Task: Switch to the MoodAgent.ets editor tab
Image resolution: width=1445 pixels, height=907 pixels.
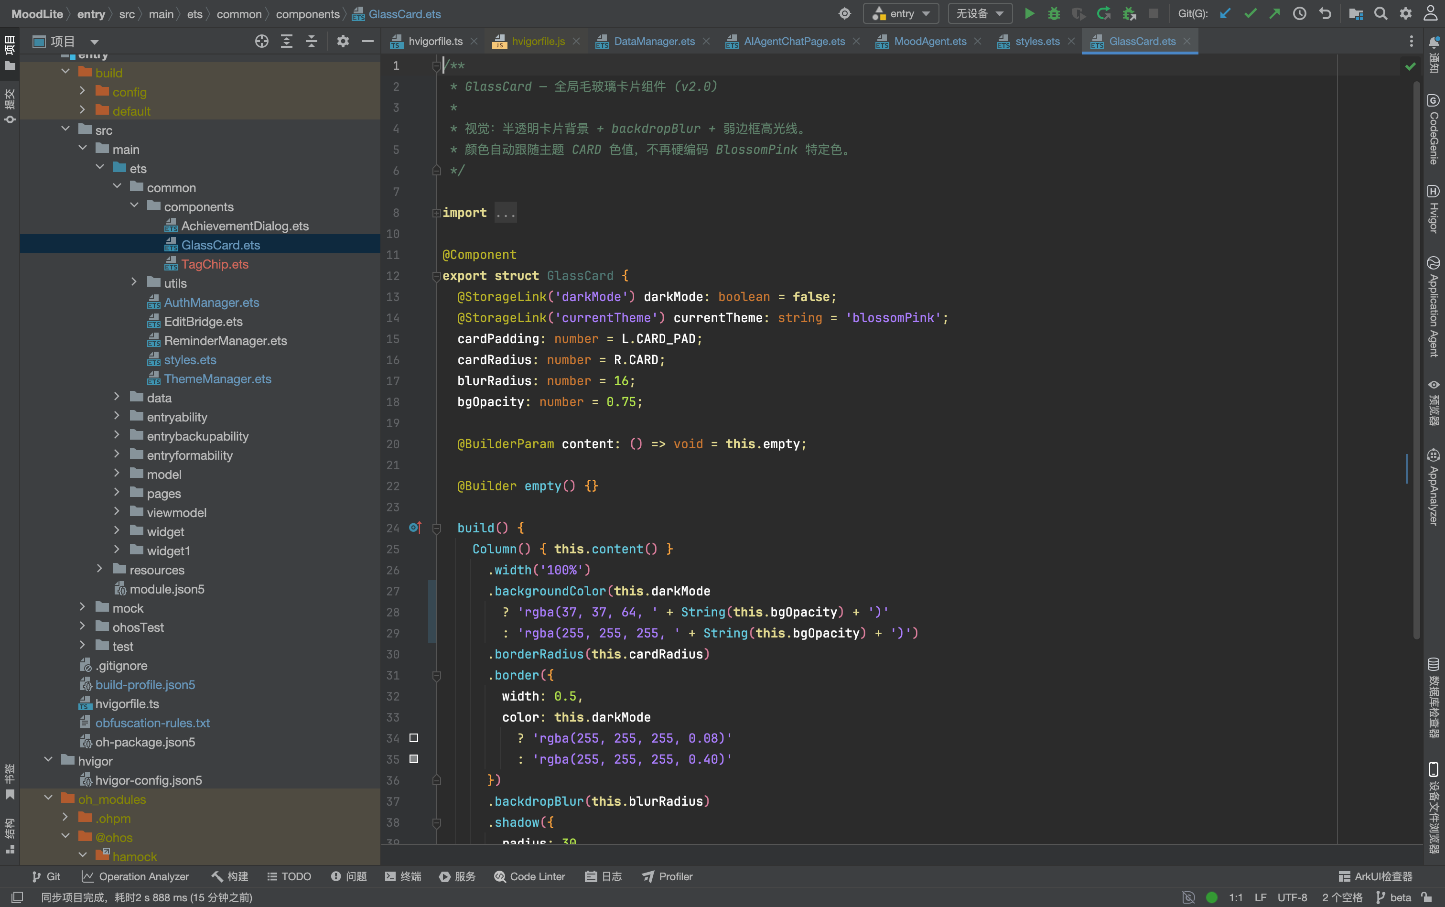Action: coord(929,42)
